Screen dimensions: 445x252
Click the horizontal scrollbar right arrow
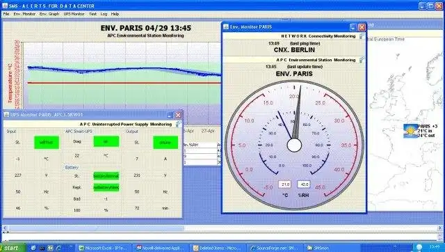point(440,228)
